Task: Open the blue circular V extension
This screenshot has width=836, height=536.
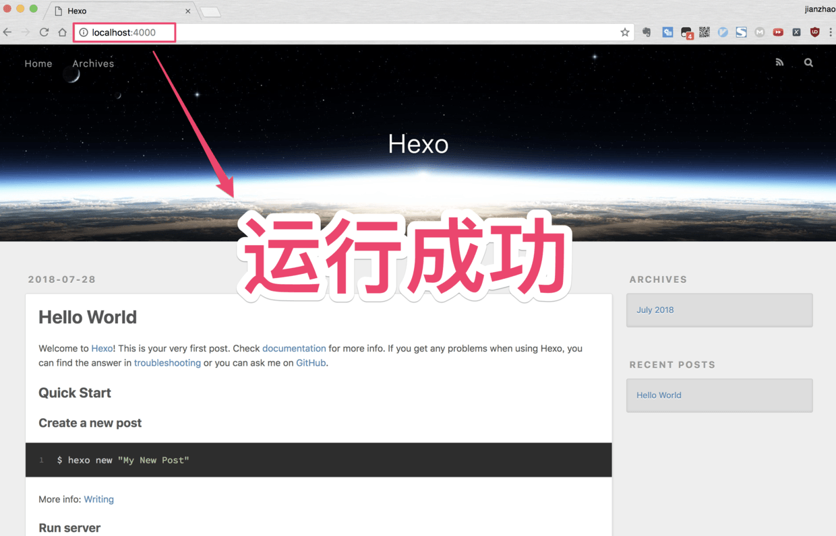Action: pos(723,32)
